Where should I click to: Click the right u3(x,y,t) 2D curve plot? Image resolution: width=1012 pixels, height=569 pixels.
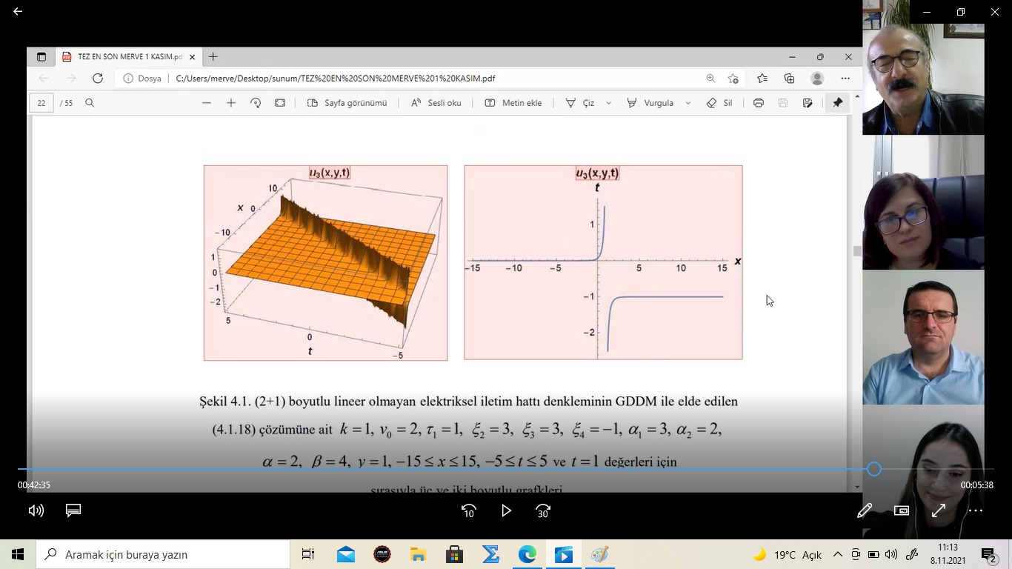click(603, 263)
